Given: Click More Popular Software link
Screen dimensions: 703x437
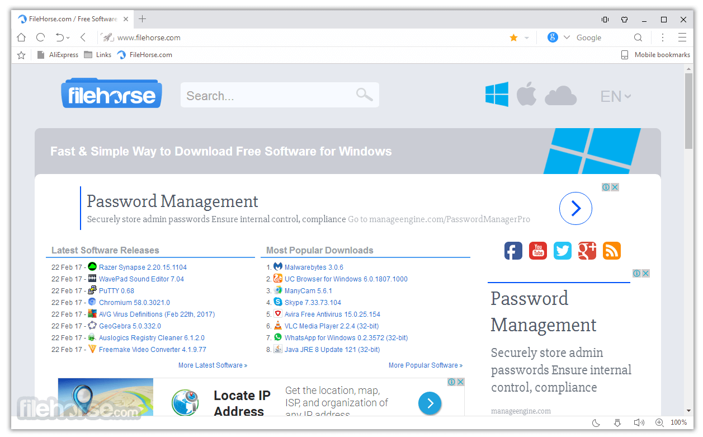Looking at the screenshot, I should coord(426,365).
